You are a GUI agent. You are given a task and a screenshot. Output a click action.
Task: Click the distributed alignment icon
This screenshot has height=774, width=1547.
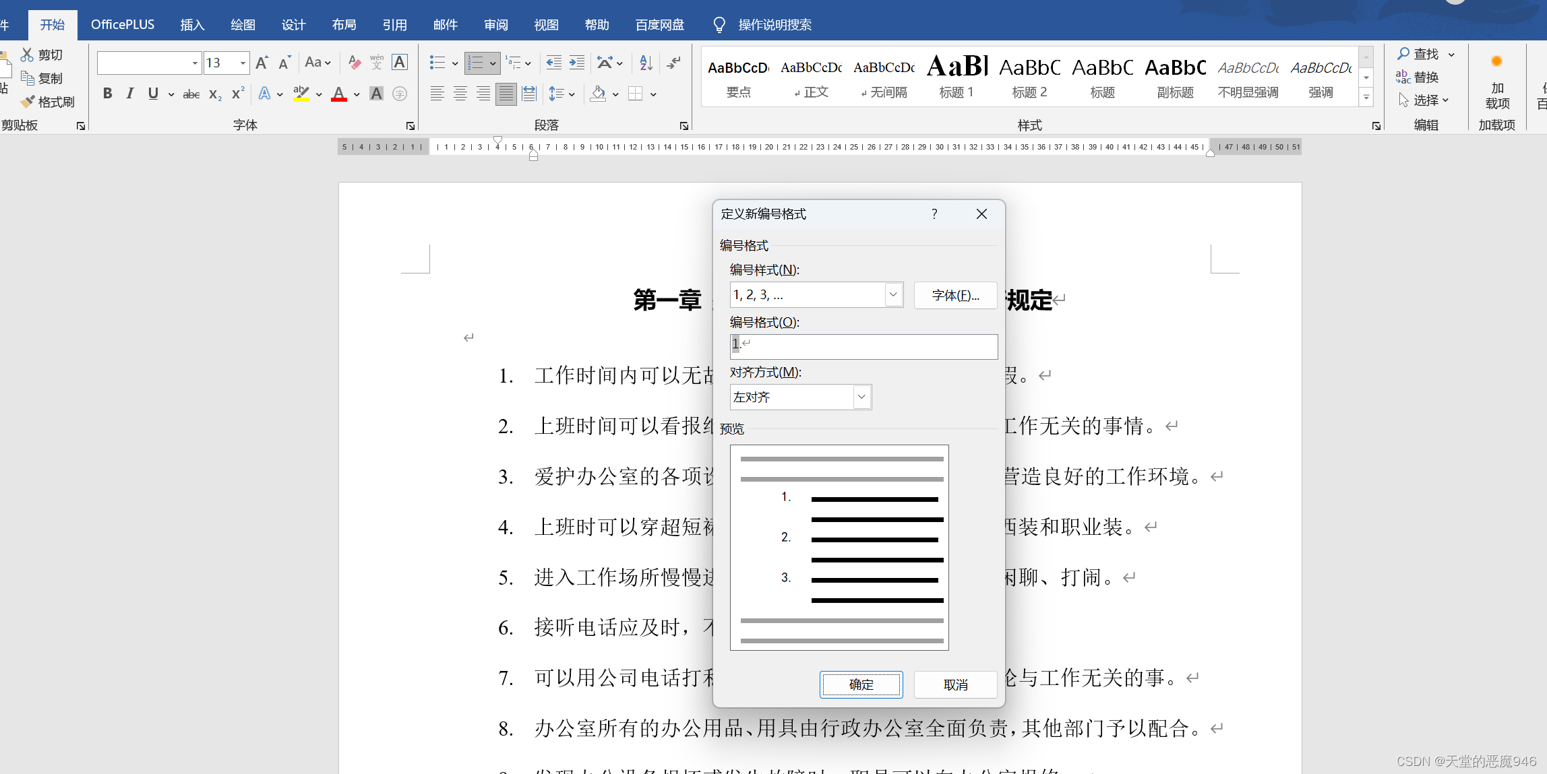click(529, 94)
